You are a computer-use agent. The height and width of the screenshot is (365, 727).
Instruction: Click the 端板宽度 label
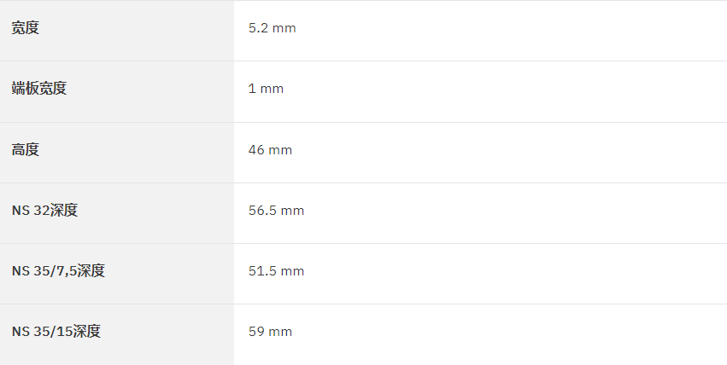point(39,89)
